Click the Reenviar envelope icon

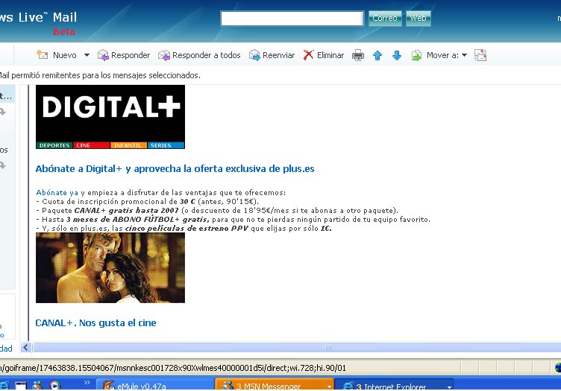click(x=254, y=55)
